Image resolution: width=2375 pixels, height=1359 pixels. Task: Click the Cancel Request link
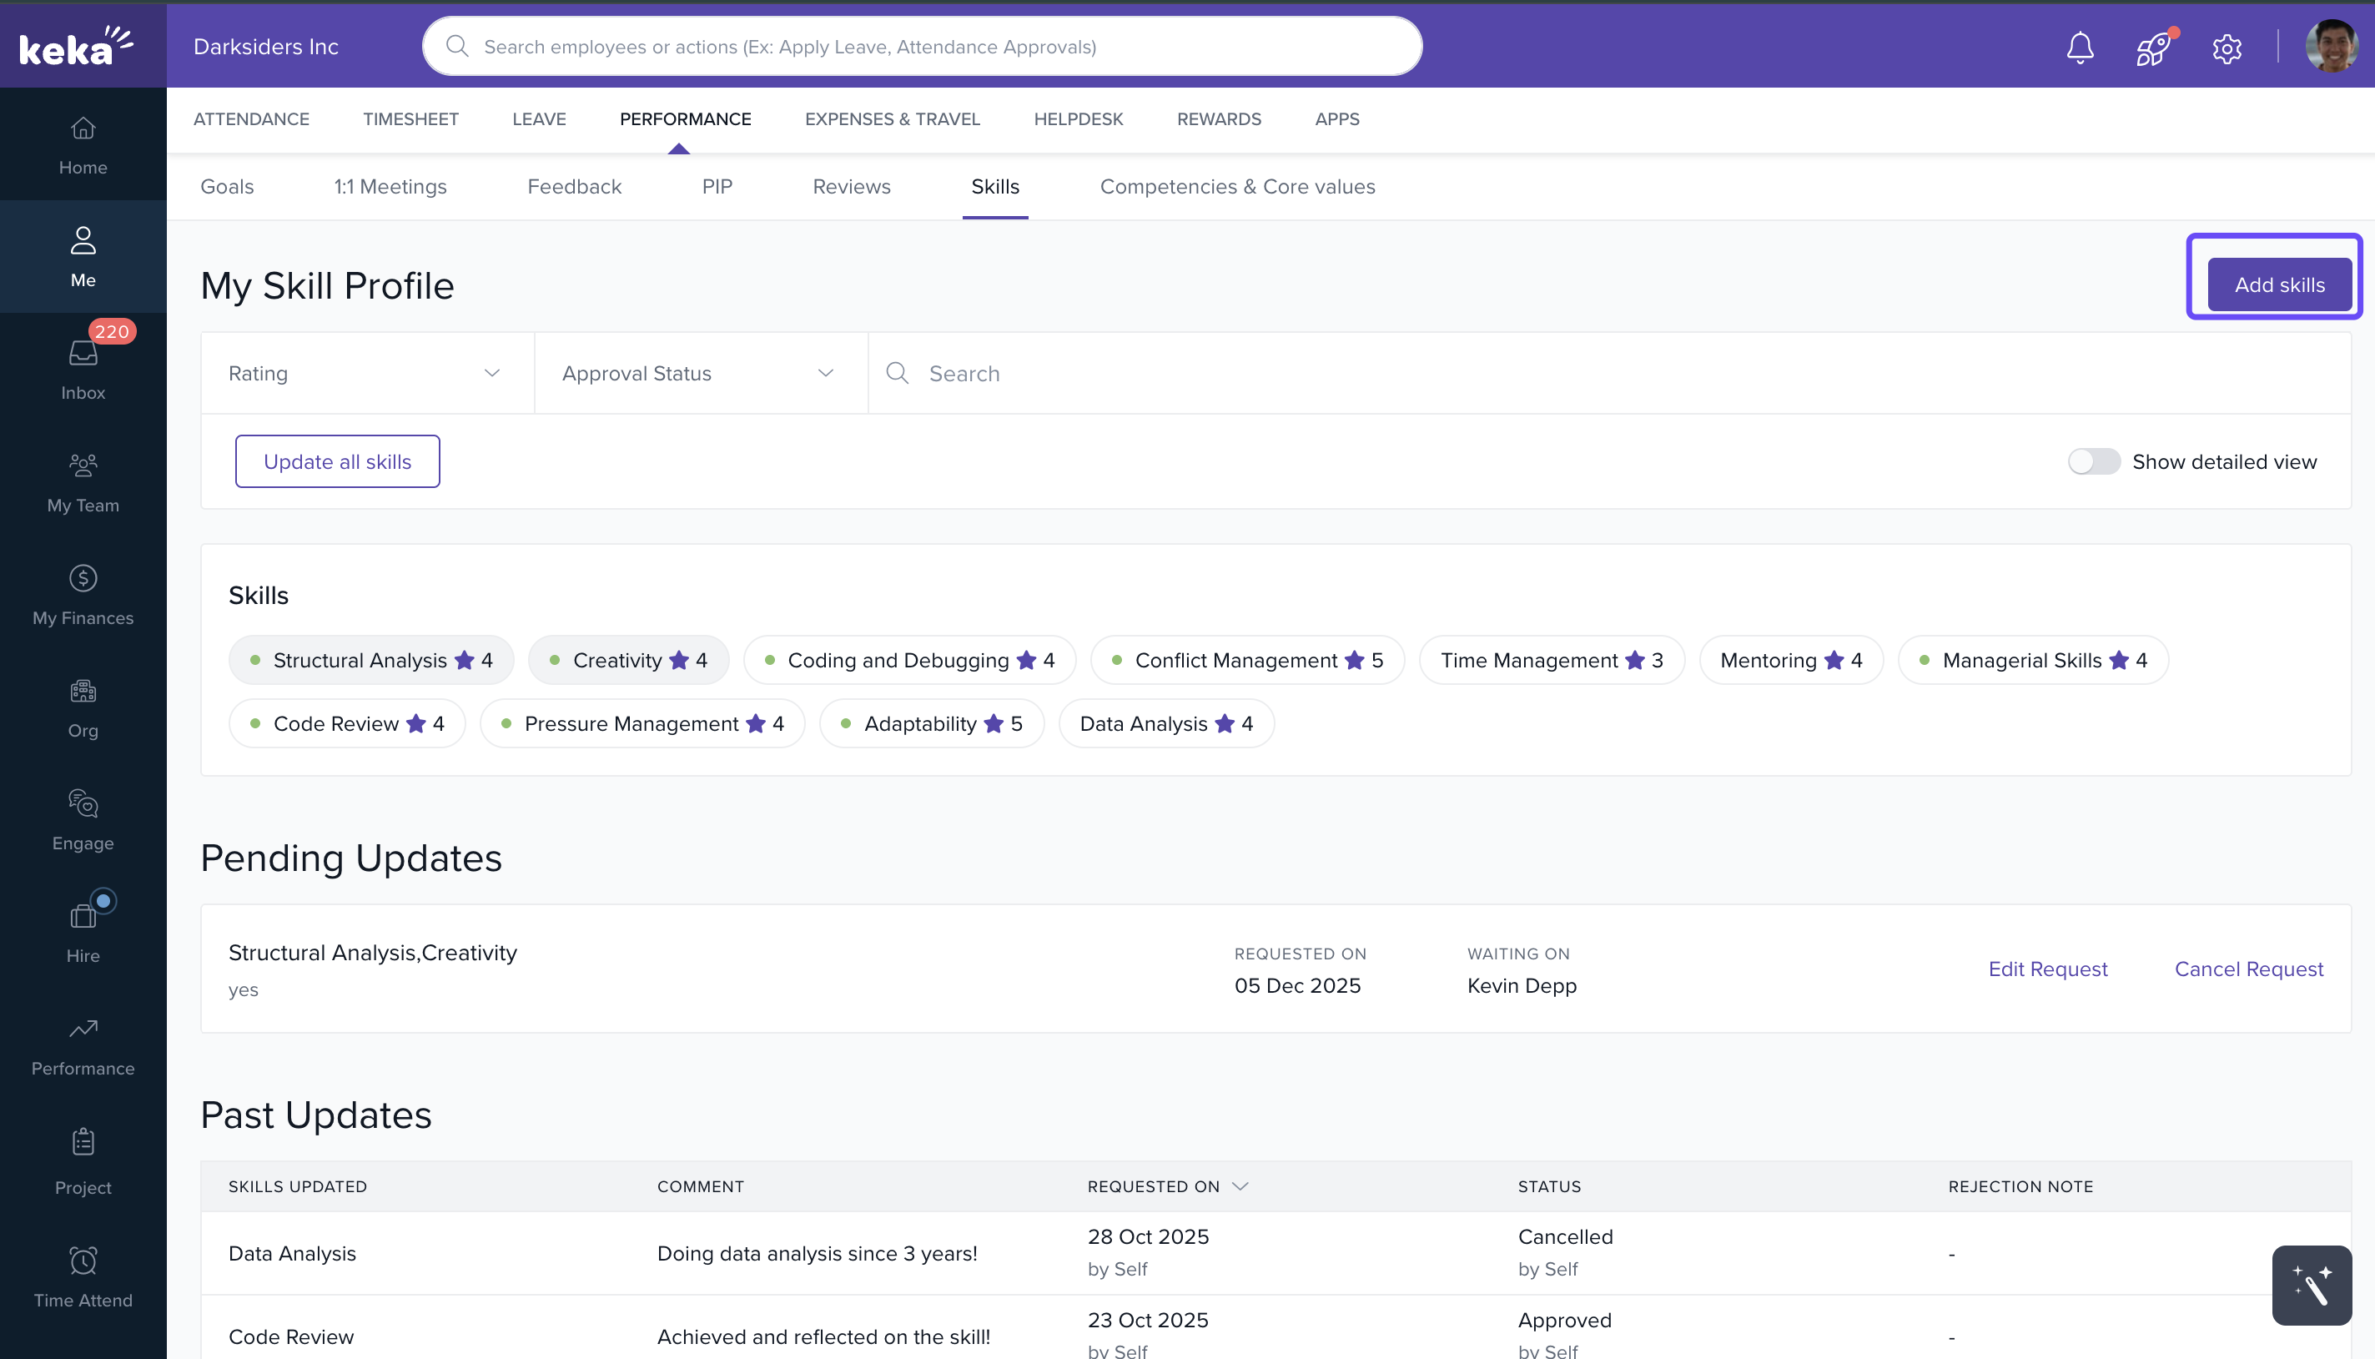(2248, 969)
